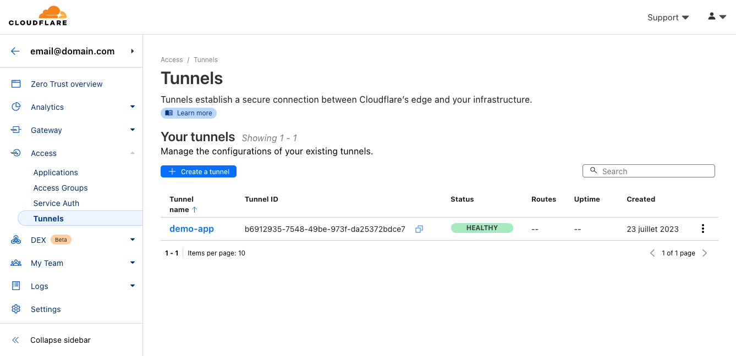The width and height of the screenshot is (736, 356).
Task: Collapse the Access section
Action: [132, 153]
